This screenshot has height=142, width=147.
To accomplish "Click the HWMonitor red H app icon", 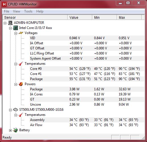I will pos(4,4).
